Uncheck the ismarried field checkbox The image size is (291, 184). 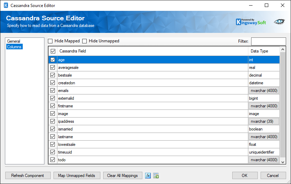pyautogui.click(x=53, y=129)
